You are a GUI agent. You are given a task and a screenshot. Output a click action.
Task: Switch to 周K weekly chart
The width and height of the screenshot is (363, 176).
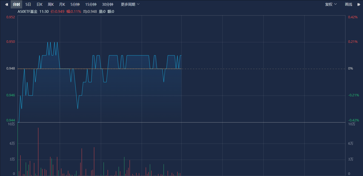tap(51, 4)
